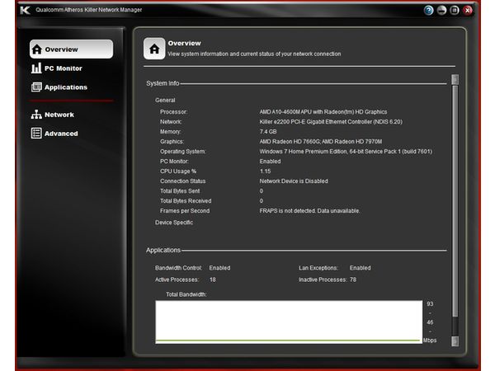Open the Network section label

59,115
